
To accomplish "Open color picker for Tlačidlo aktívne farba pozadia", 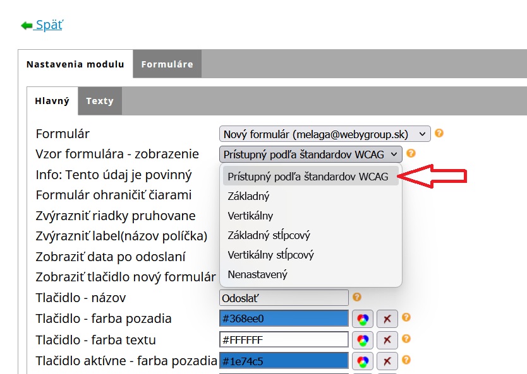I will (363, 361).
